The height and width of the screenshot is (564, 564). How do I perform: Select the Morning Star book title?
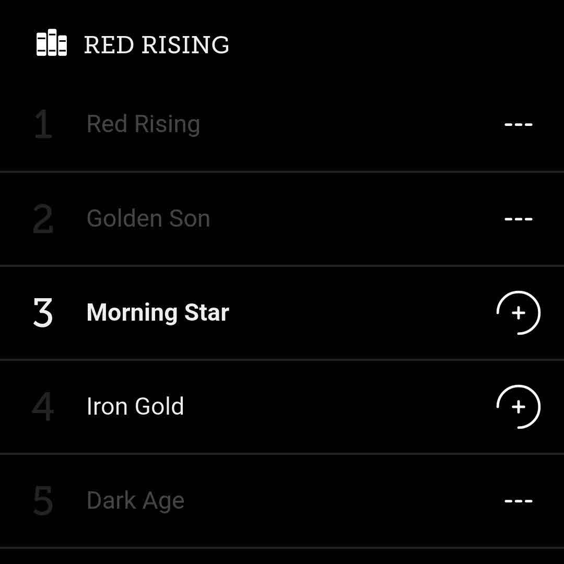click(x=158, y=312)
